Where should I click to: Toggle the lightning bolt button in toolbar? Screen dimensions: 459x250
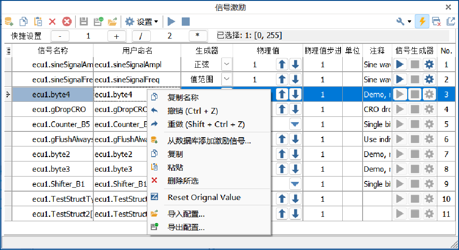tap(422, 21)
